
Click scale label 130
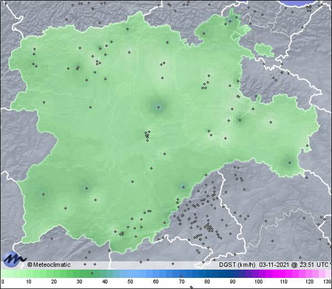(x=328, y=281)
